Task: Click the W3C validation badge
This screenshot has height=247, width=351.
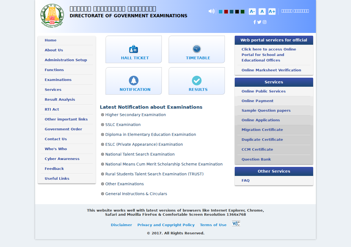Action: tap(236, 223)
